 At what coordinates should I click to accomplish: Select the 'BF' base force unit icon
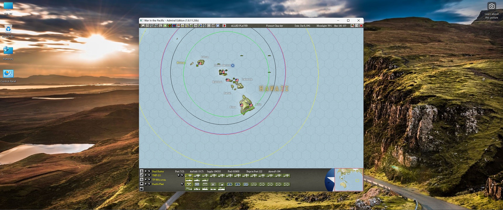pos(213,184)
